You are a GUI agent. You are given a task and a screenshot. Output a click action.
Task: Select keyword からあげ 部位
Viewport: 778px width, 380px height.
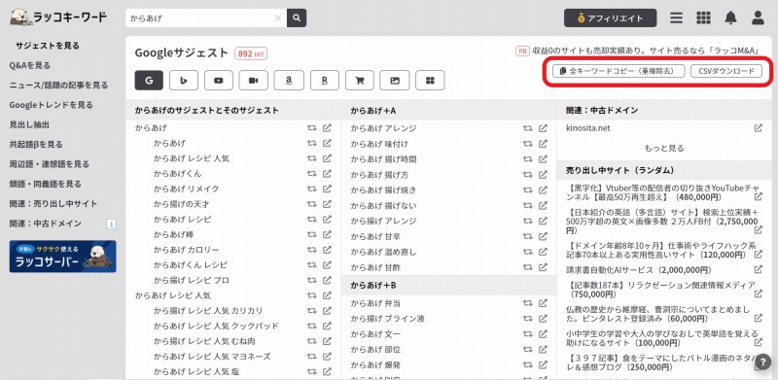click(375, 349)
